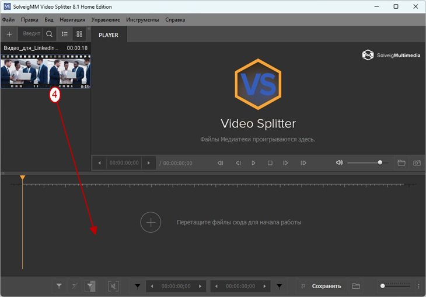Click the left black triangle marker button
Viewport: 426px width, 297px height.
pos(138,286)
